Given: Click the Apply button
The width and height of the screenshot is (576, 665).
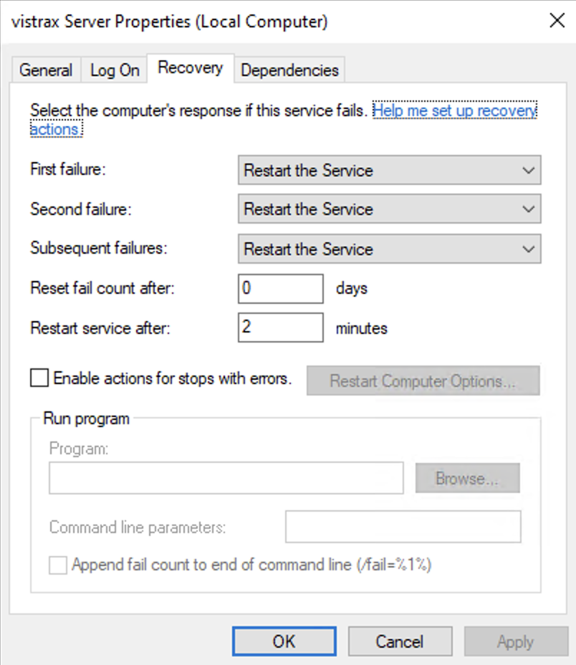Looking at the screenshot, I should pyautogui.click(x=516, y=641).
